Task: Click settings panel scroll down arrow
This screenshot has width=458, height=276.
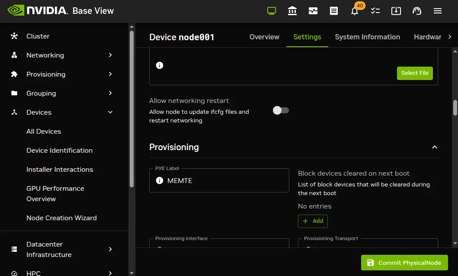Action: (455, 243)
